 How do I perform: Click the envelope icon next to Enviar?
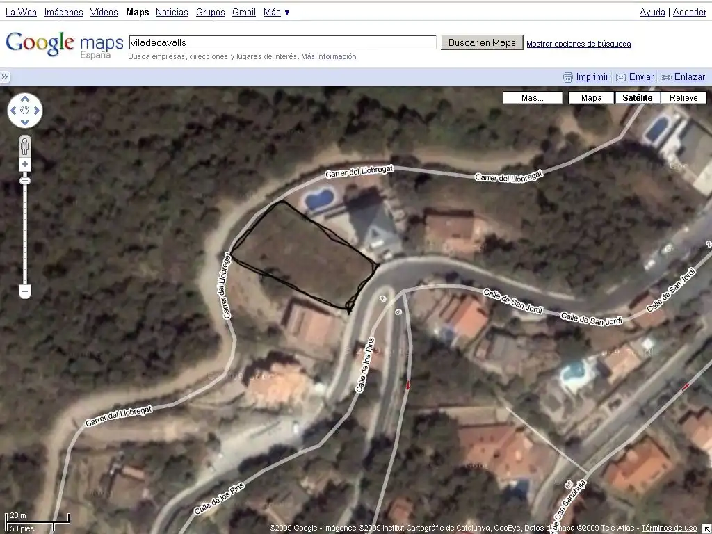point(621,77)
